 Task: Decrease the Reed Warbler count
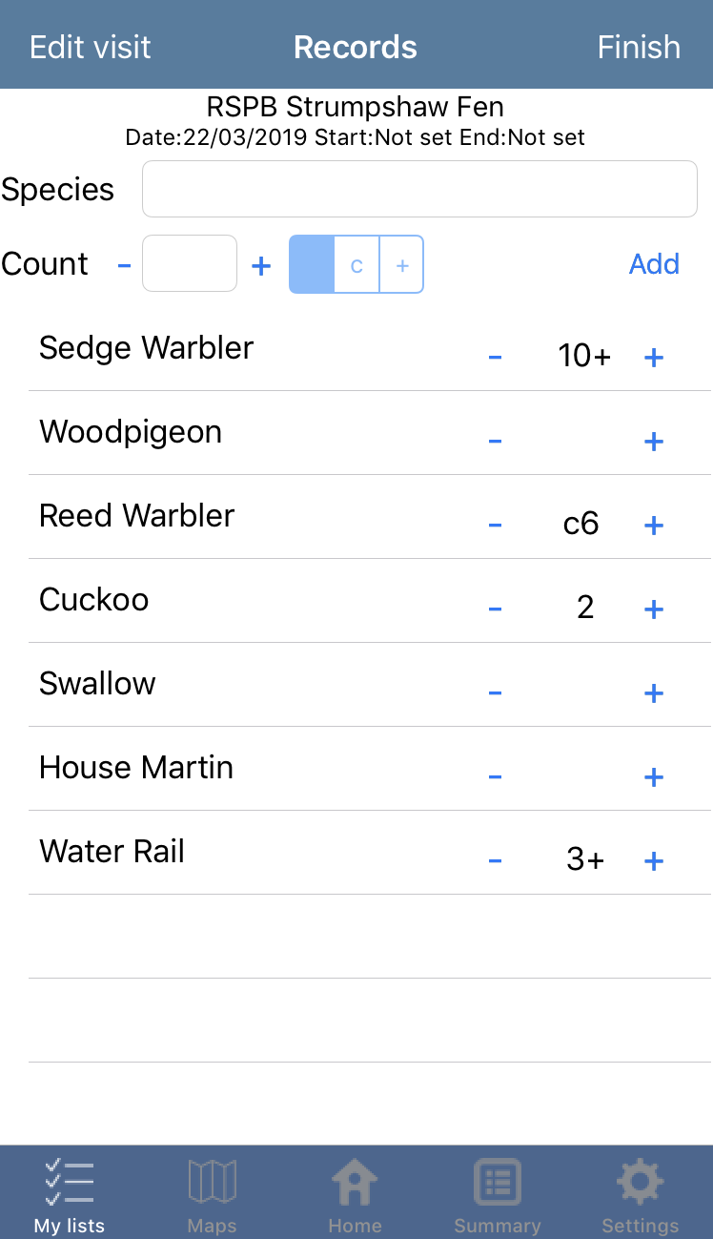[495, 526]
